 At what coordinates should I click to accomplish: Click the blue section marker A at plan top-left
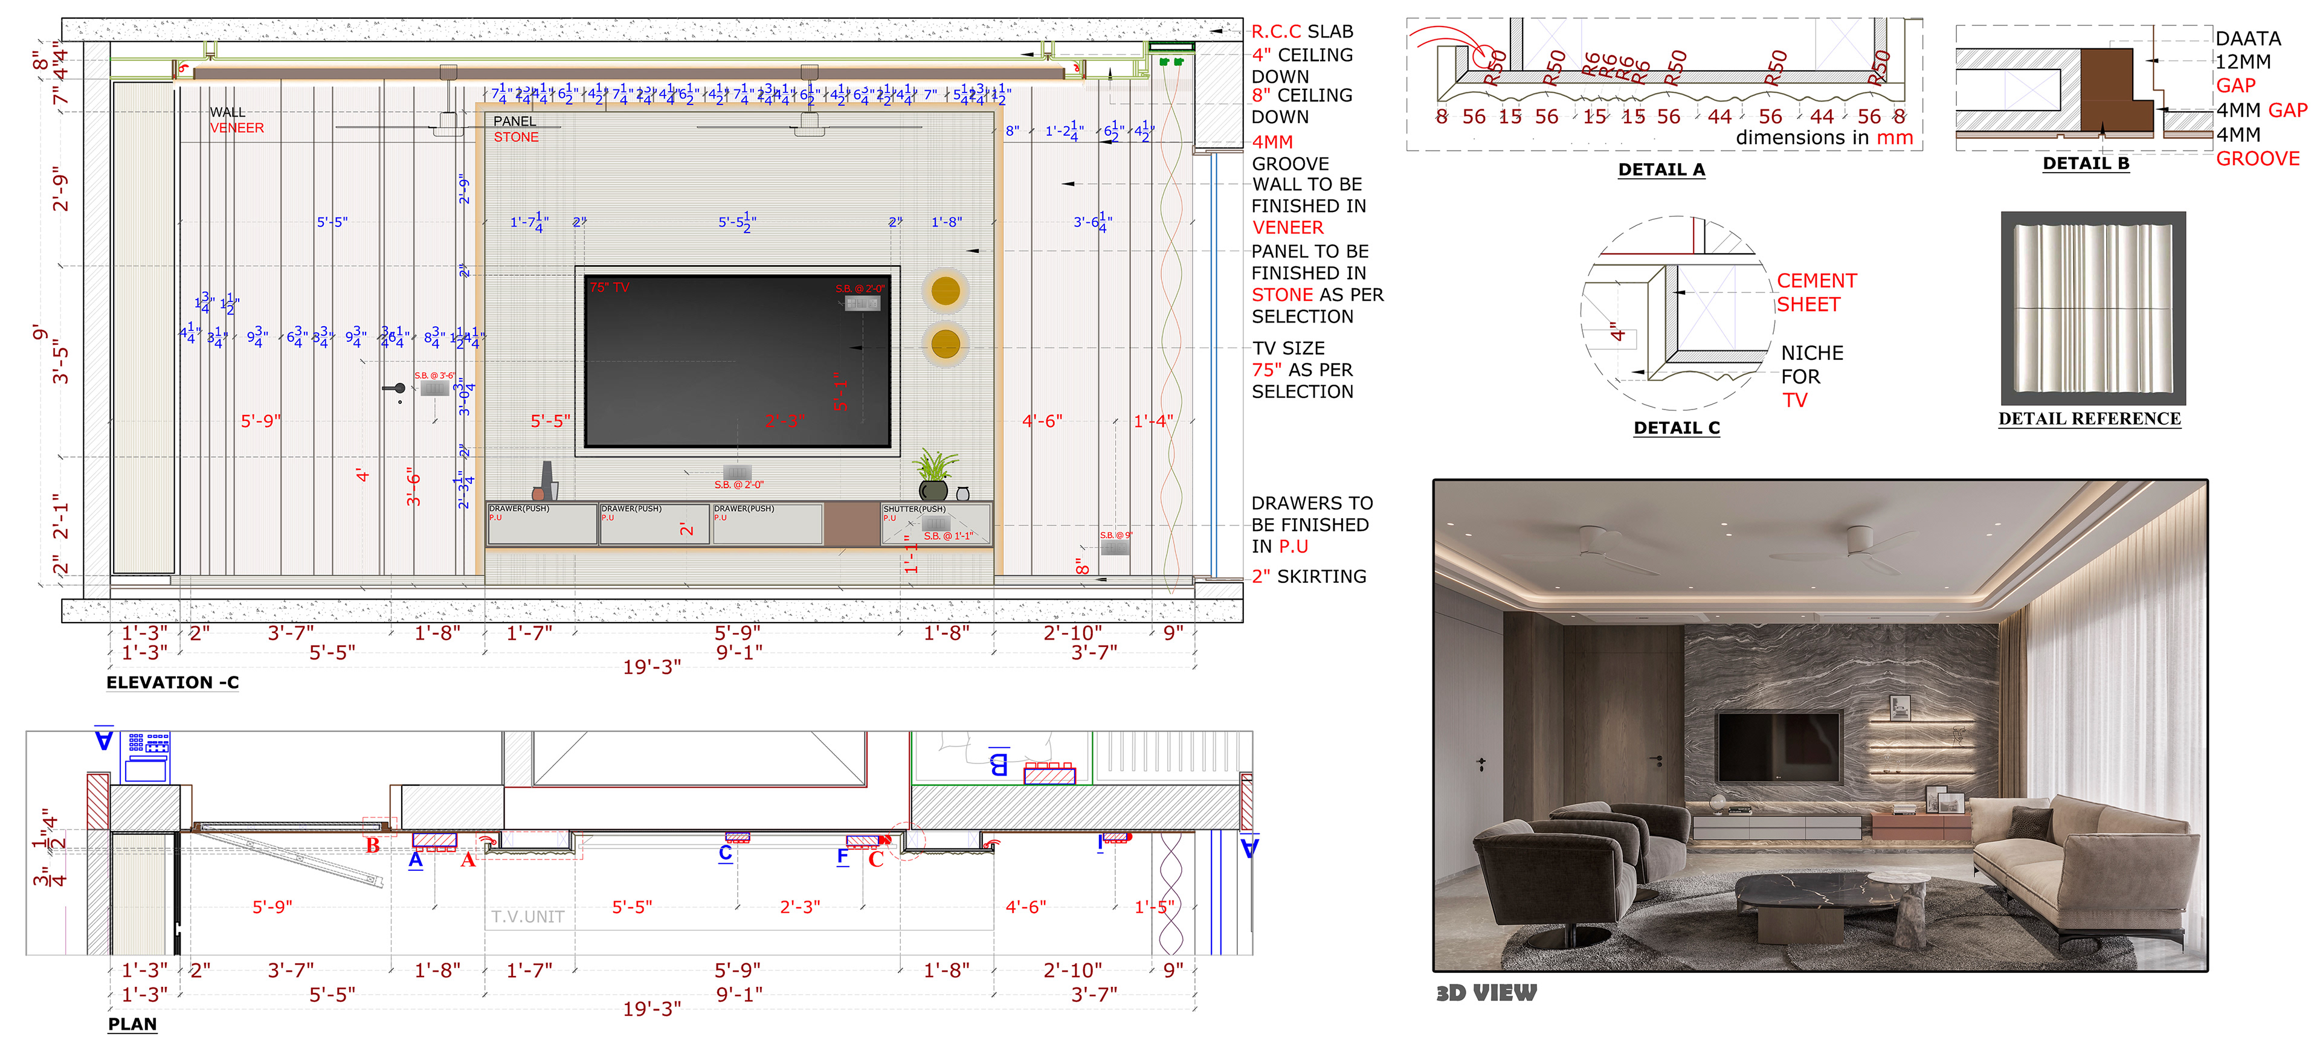tap(105, 740)
